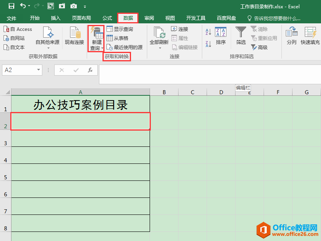Click the 清除 filter button
Viewport: 321px width, 241px height.
[x=259, y=29]
